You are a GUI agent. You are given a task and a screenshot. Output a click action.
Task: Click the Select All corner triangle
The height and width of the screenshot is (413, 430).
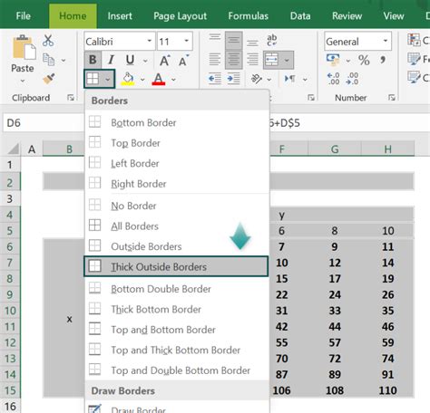(13, 149)
